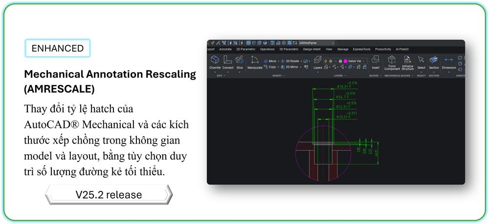Viewport: 489px width, 224px height.
Task: Select the Chamfer tool icon
Action: (215, 60)
